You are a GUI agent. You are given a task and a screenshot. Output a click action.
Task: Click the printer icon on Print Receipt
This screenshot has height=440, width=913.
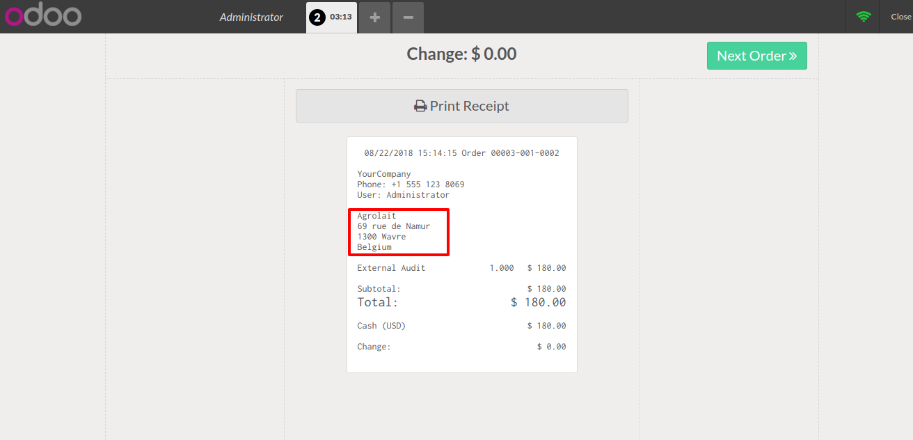[x=420, y=107]
